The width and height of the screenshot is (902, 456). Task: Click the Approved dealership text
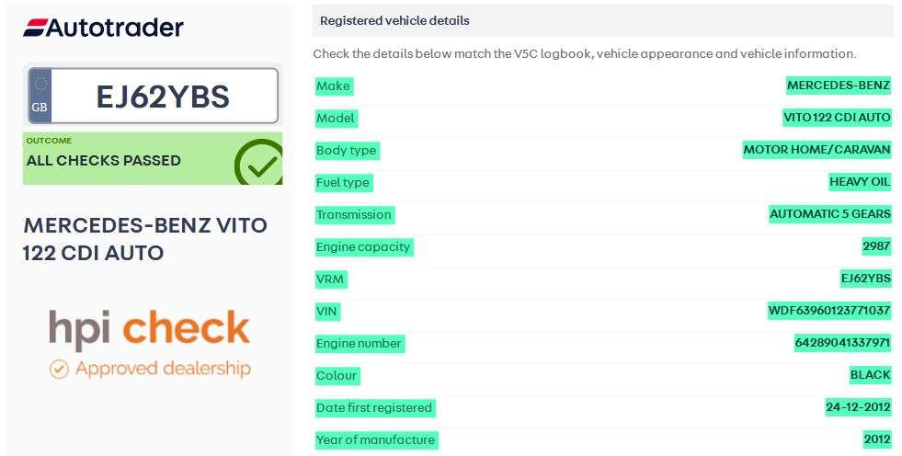(x=163, y=369)
